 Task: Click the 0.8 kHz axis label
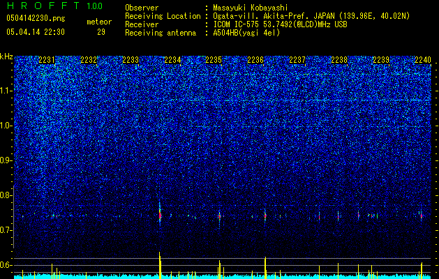tap(6, 195)
